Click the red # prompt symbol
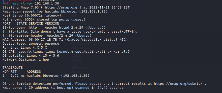Screen dimensions: 222x93 pyautogui.click(x=8, y=3)
